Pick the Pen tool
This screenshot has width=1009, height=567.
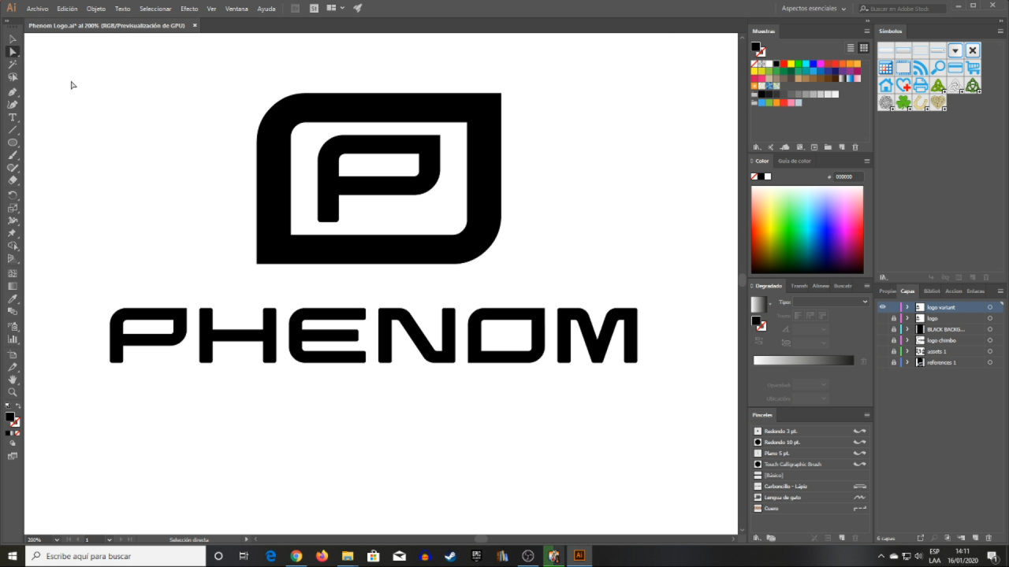pyautogui.click(x=13, y=91)
